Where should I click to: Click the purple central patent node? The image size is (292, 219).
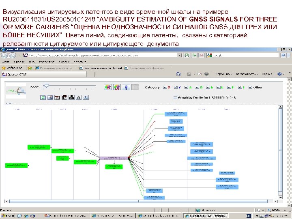(114, 158)
